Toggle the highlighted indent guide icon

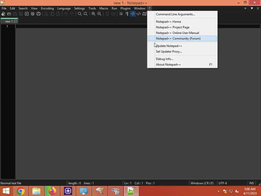point(133,14)
